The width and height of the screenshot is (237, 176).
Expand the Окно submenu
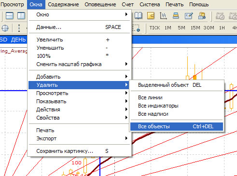coord(79,14)
